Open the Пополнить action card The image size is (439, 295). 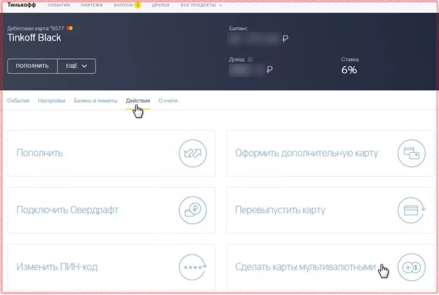111,153
